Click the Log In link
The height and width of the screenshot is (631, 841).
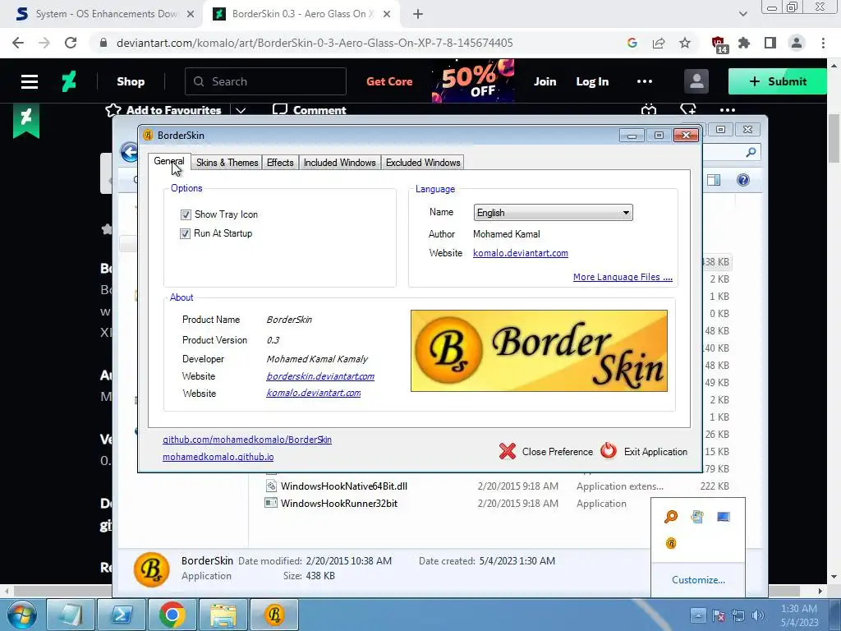point(592,81)
